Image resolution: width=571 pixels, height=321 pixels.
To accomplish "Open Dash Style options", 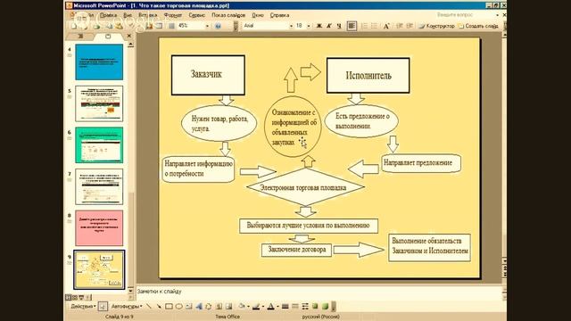I will (295, 307).
